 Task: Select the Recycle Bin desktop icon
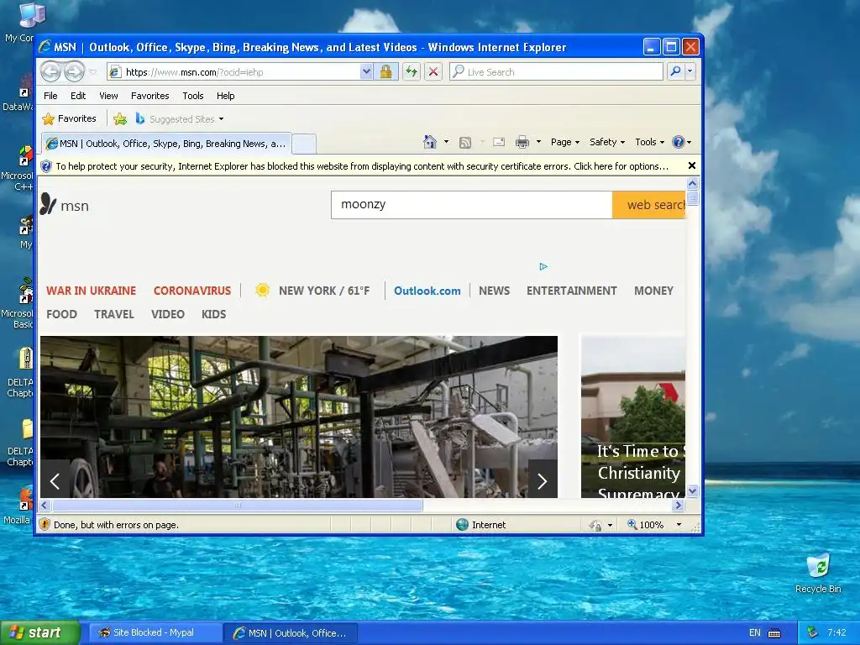tap(818, 574)
